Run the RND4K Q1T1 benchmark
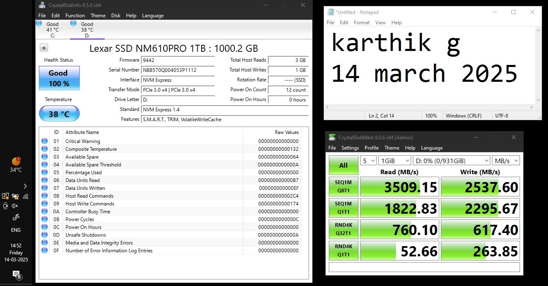The image size is (548, 286). tap(343, 251)
